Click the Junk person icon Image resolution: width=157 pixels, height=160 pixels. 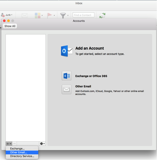coord(3,15)
